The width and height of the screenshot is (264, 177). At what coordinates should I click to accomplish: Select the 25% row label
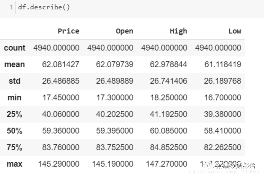(x=15, y=114)
